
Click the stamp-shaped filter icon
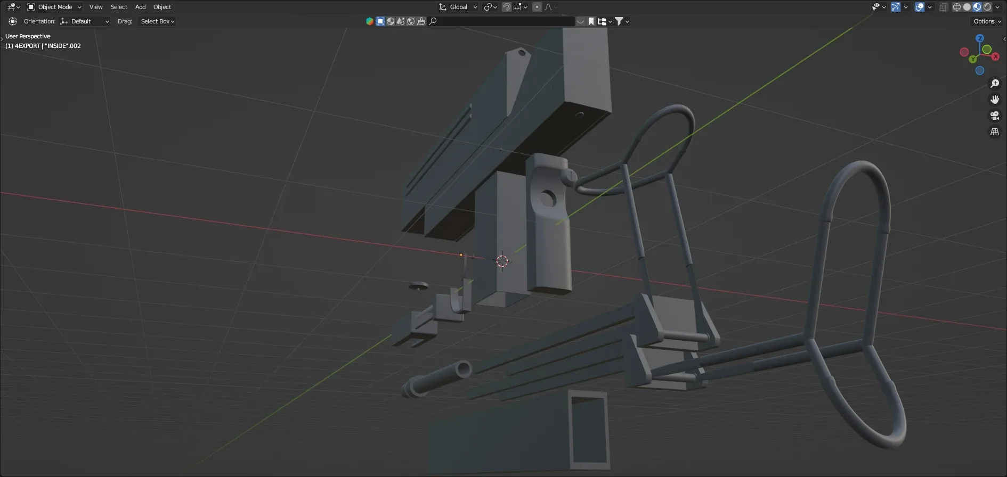[421, 21]
